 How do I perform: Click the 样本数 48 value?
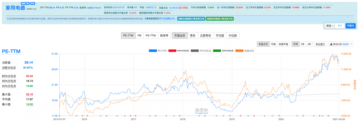(x=135, y=7)
